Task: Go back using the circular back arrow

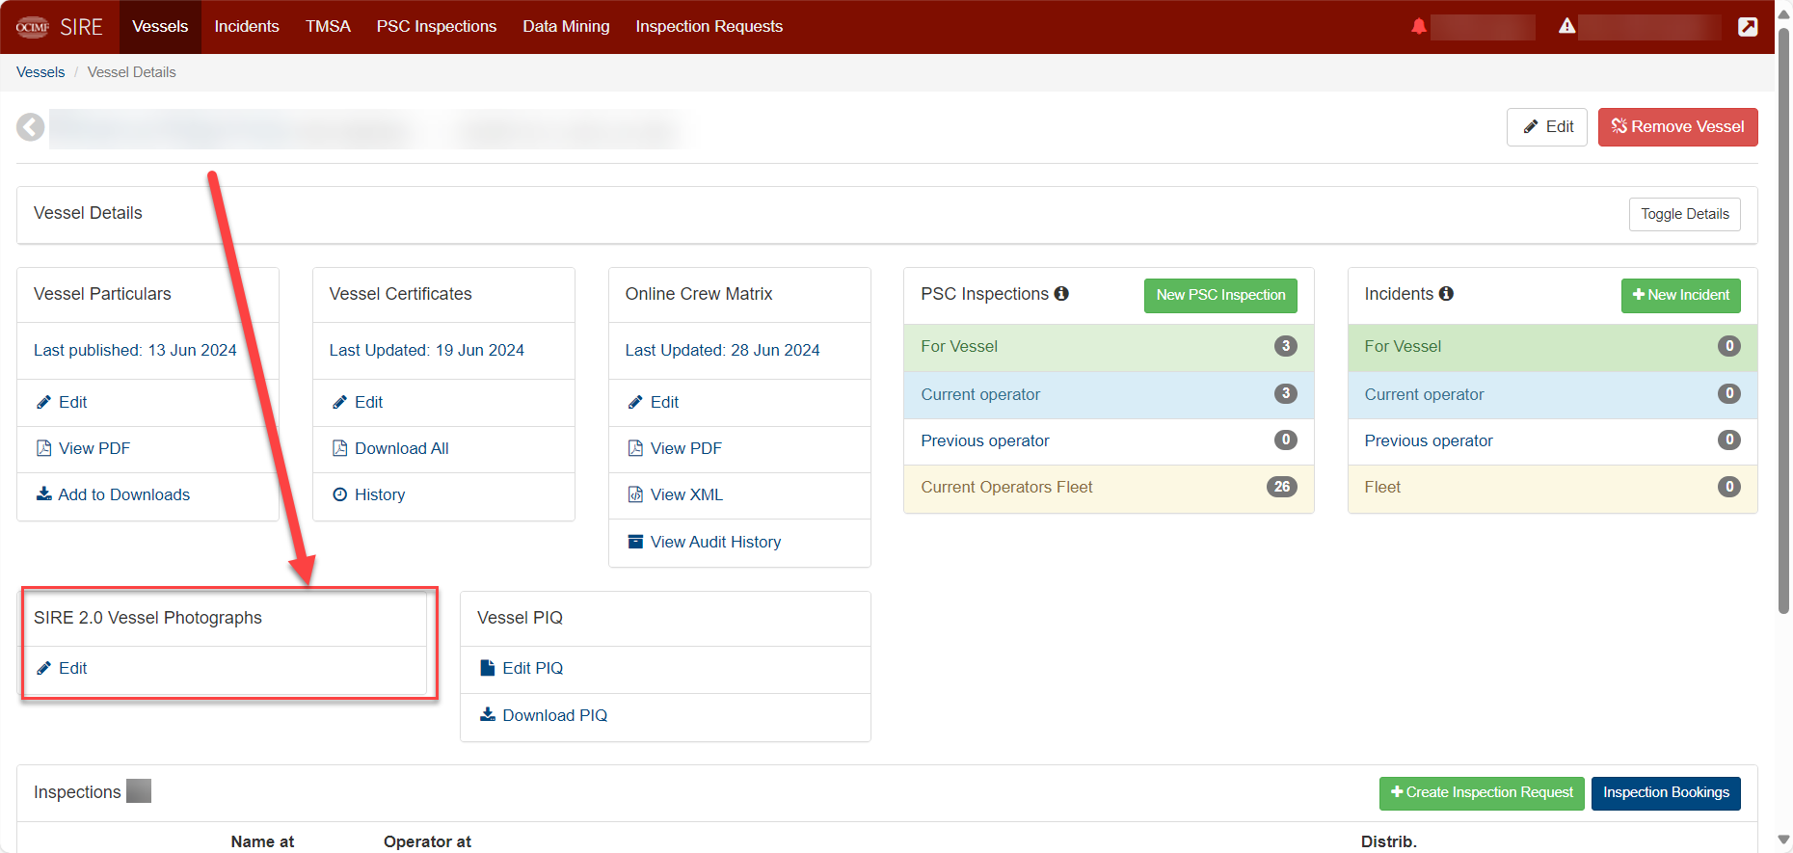Action: click(x=31, y=127)
